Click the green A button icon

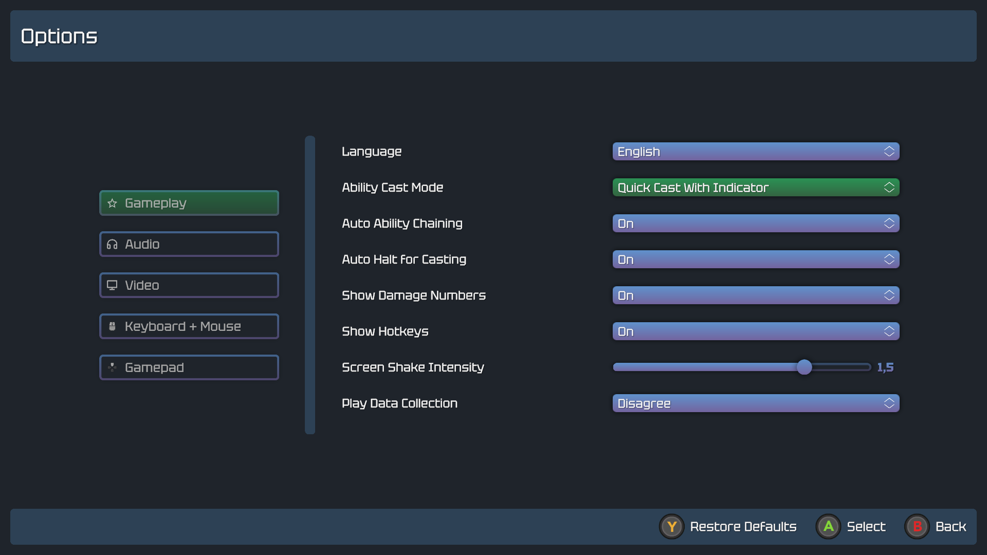[x=828, y=527]
